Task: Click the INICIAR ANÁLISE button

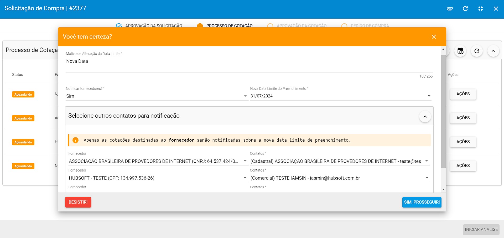Action: tap(481, 230)
